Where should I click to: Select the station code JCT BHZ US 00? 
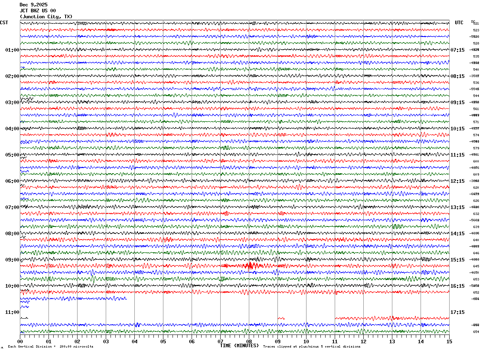(x=38, y=11)
